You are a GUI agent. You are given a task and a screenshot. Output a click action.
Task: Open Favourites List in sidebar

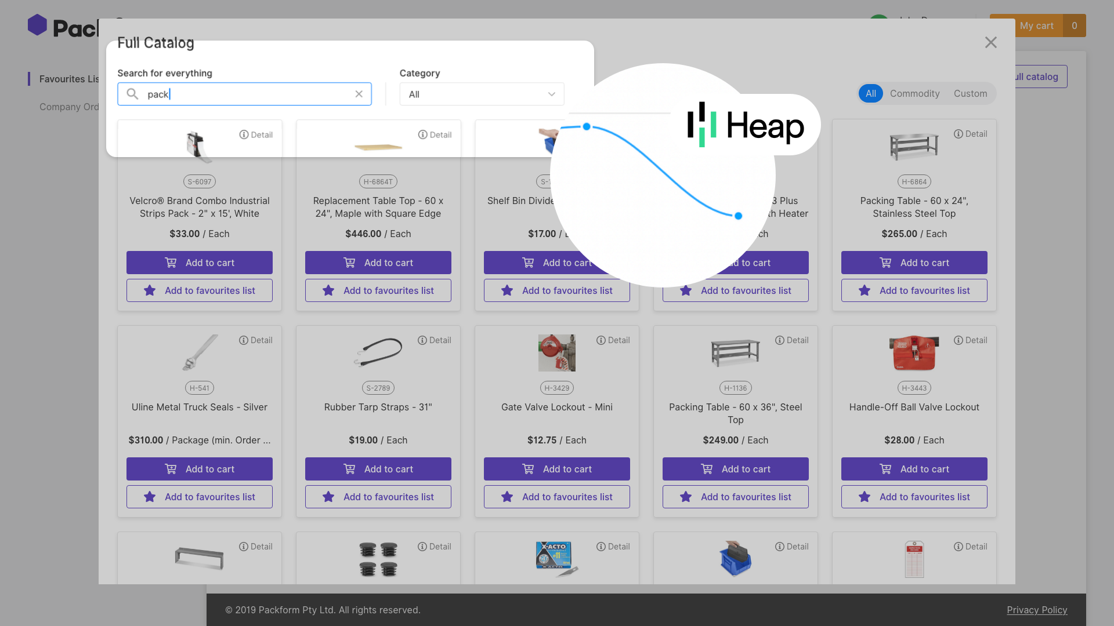(x=69, y=79)
